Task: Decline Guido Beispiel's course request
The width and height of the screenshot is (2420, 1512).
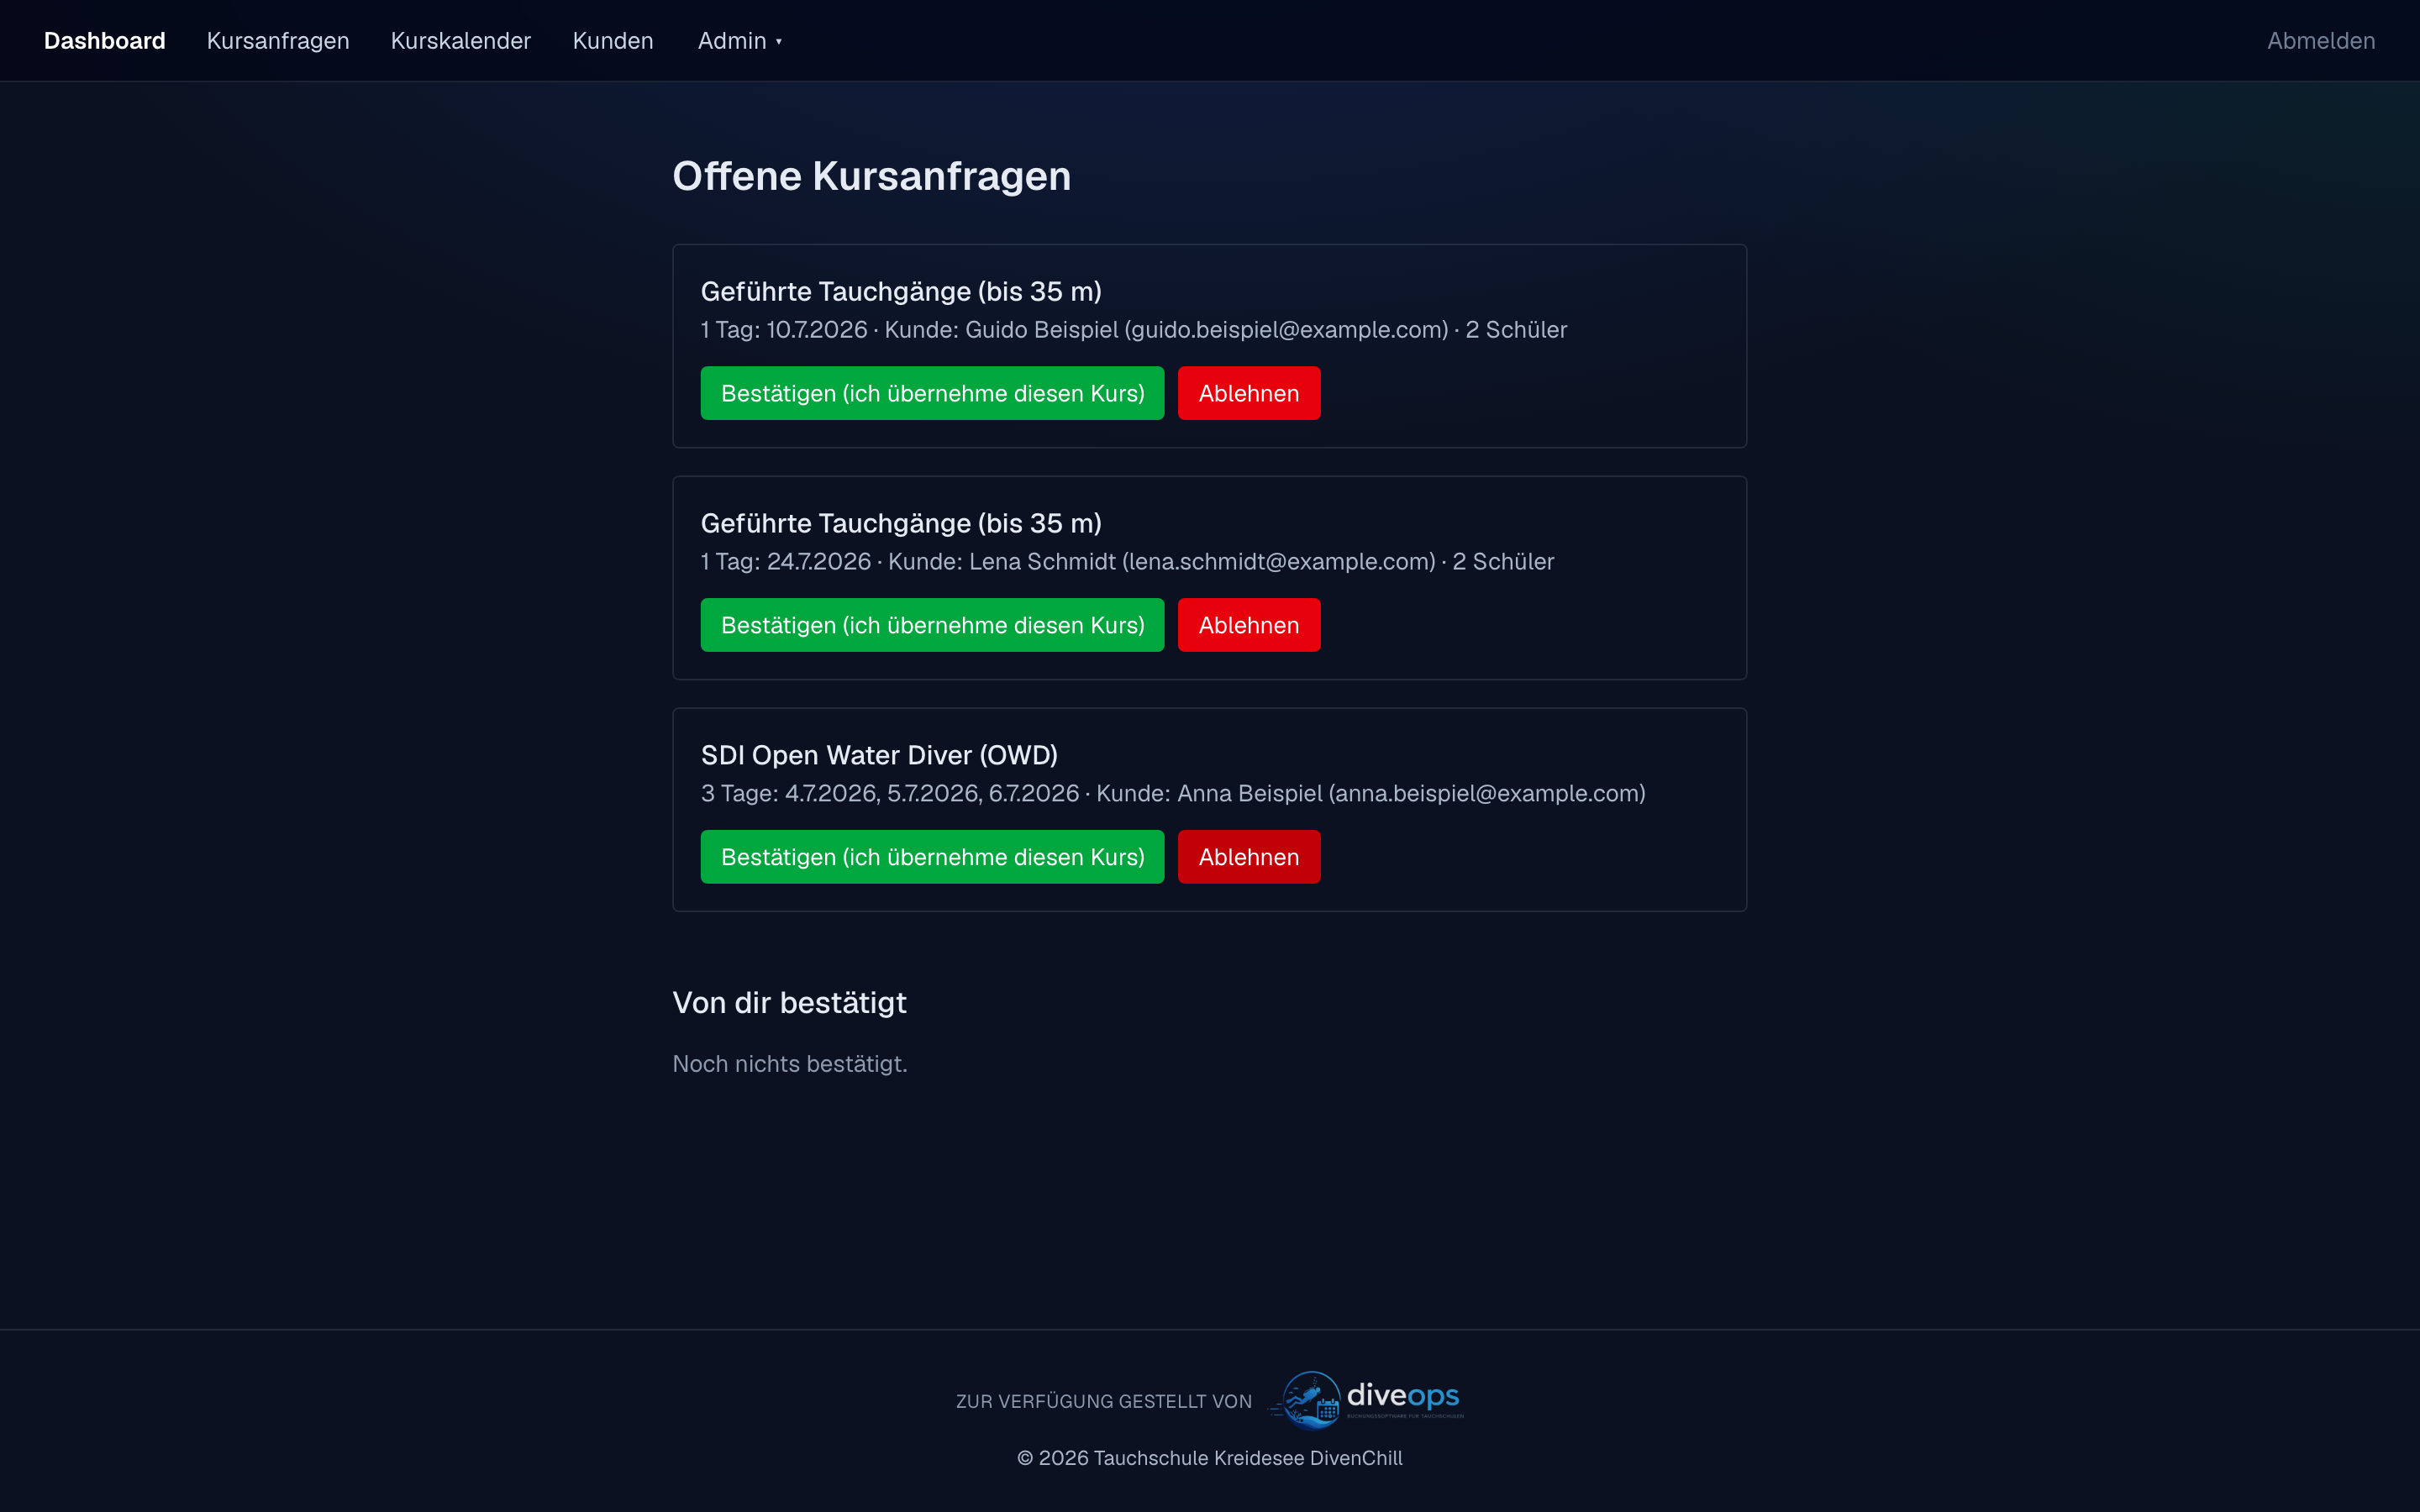Action: point(1249,393)
